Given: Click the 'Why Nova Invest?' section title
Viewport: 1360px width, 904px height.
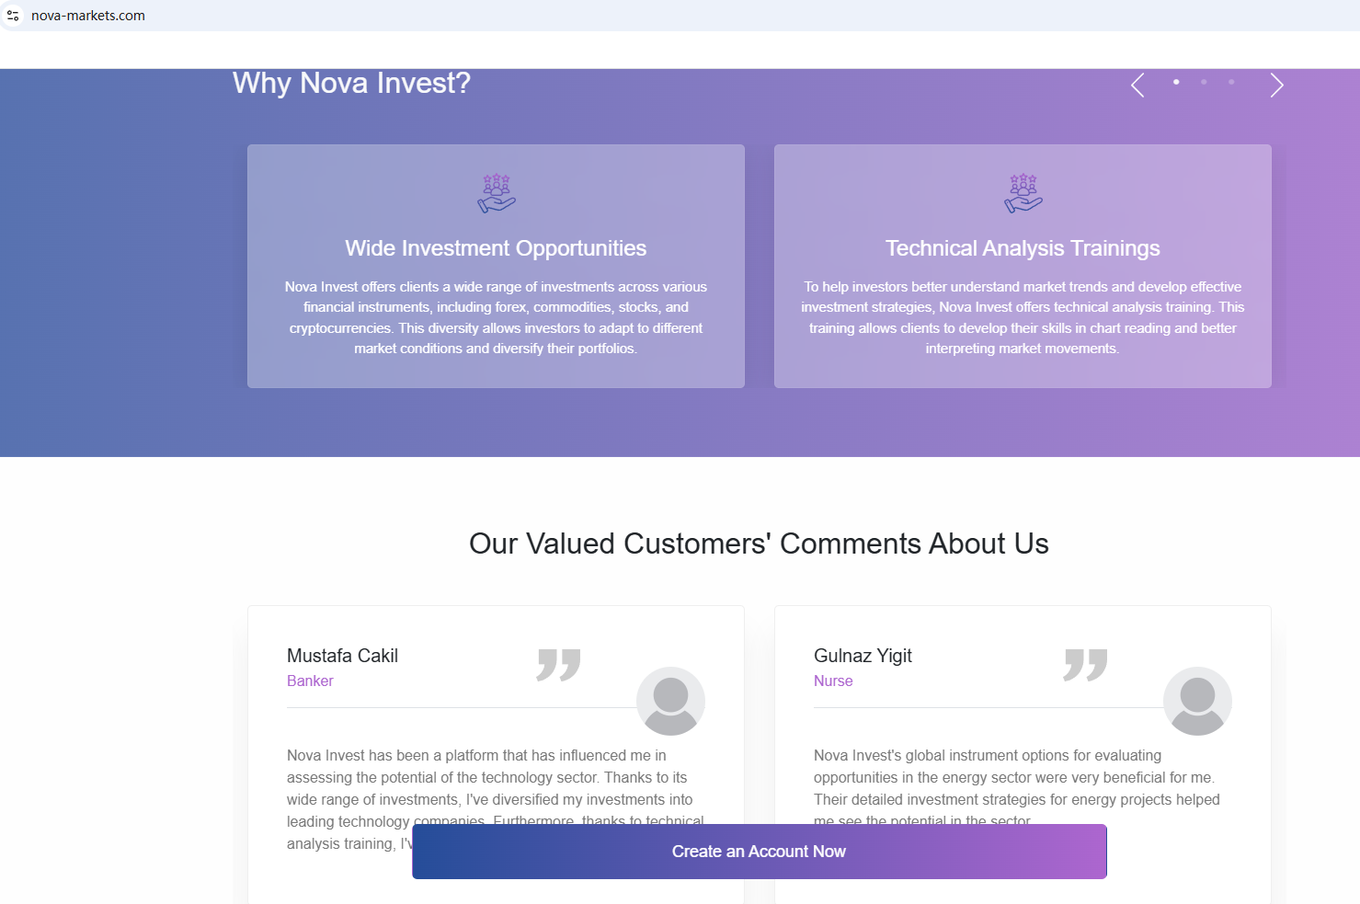Looking at the screenshot, I should click(x=351, y=83).
